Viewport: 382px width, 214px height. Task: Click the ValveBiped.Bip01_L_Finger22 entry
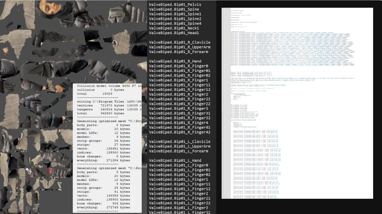[x=180, y=203]
